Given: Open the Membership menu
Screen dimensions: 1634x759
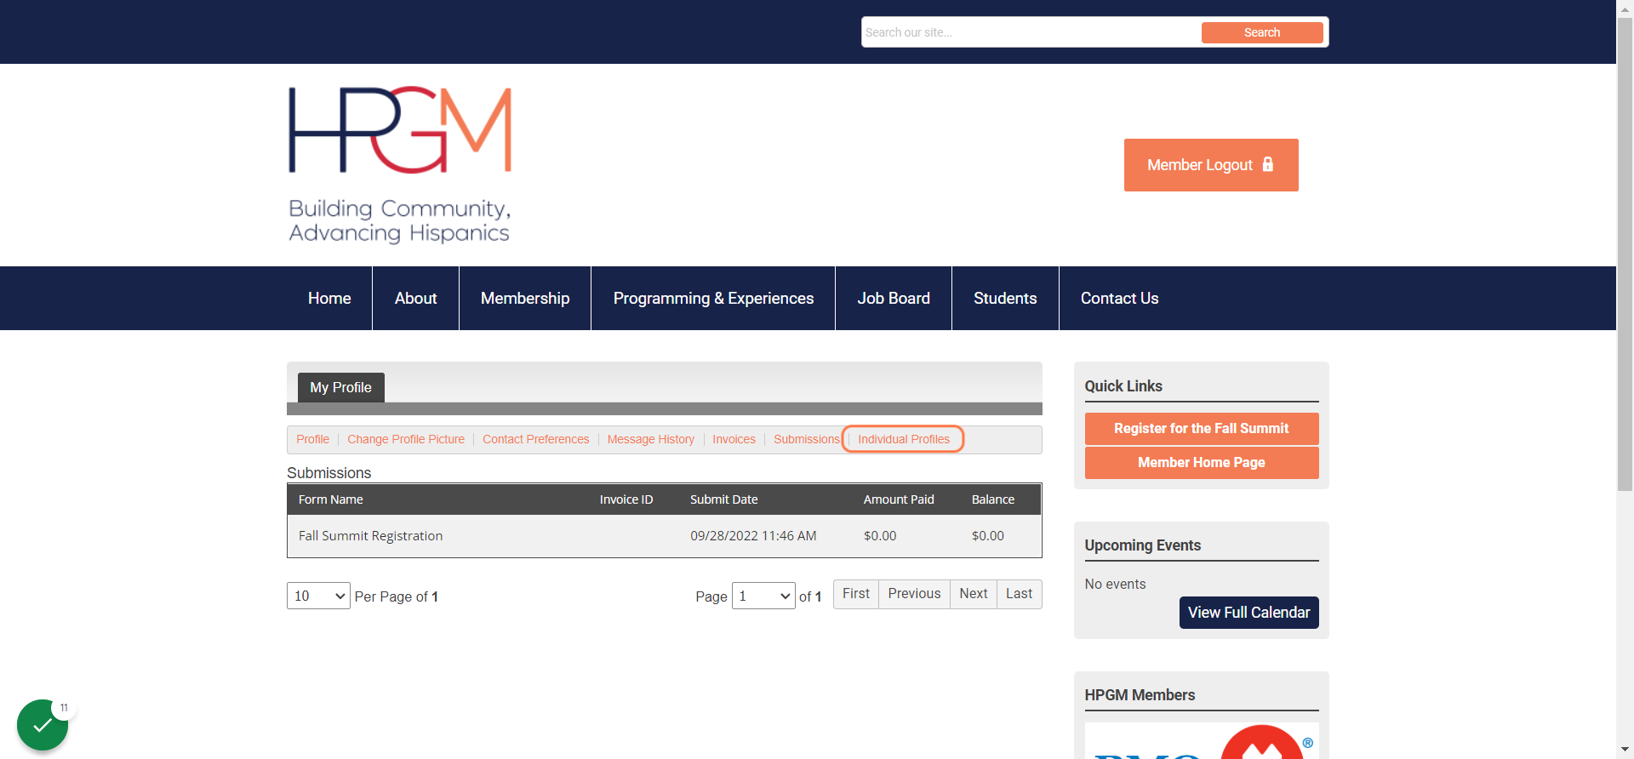Looking at the screenshot, I should point(525,299).
